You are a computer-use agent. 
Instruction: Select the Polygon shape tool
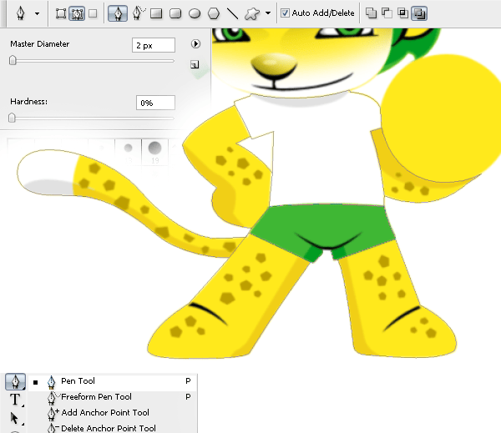point(214,13)
